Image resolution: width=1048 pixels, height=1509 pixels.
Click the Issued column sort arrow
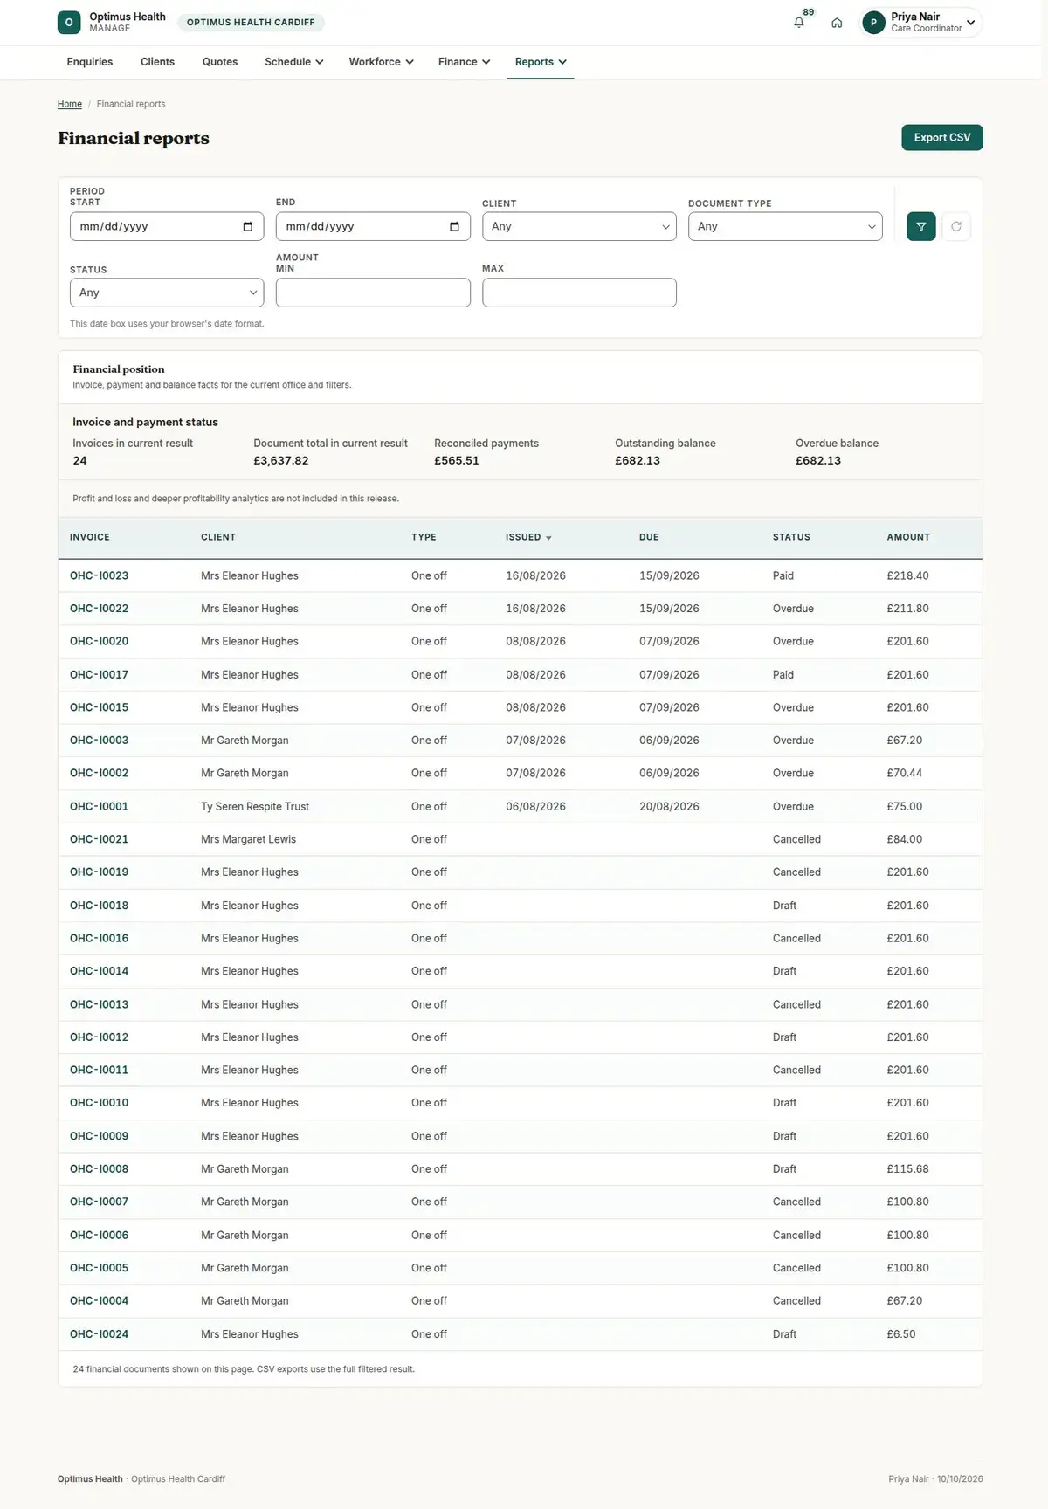[548, 538]
